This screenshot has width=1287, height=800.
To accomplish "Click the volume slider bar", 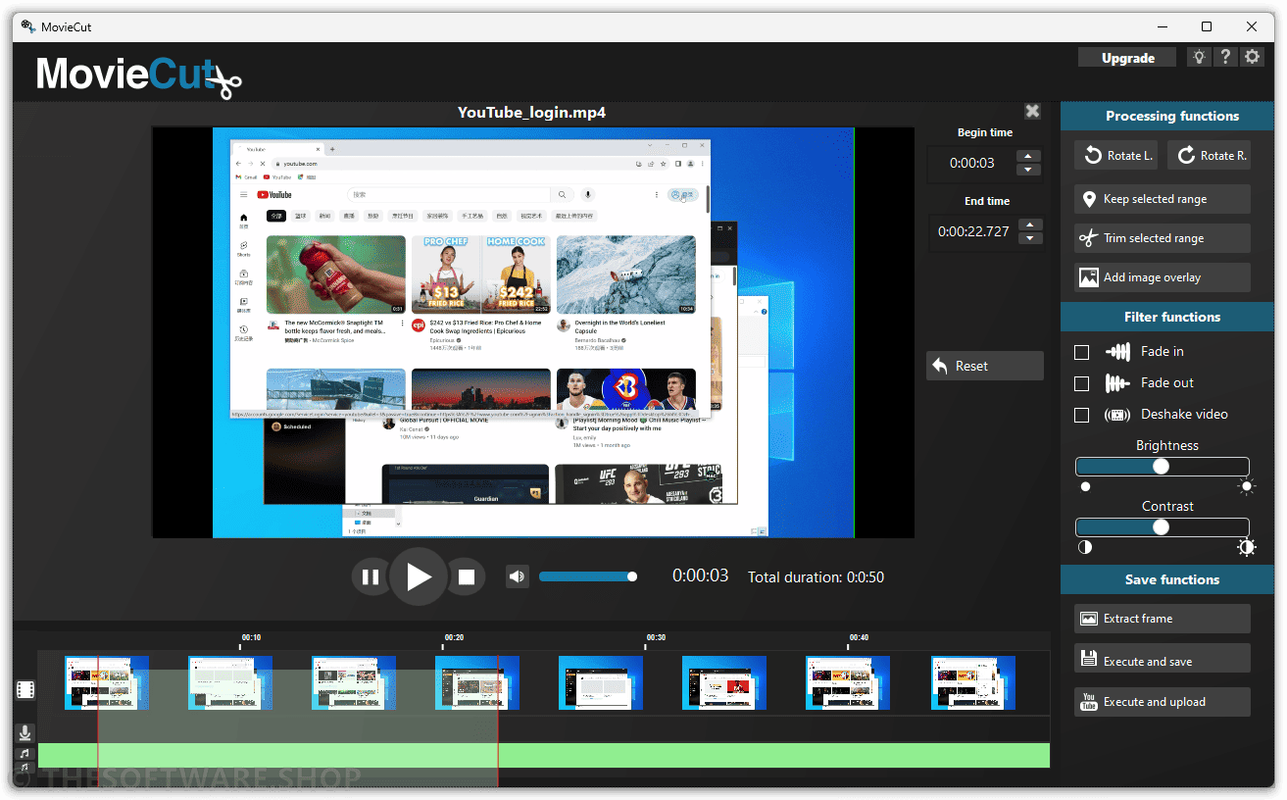I will tap(587, 576).
